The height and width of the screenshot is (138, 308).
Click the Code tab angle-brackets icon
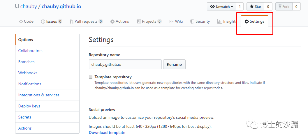pyautogui.click(x=21, y=22)
